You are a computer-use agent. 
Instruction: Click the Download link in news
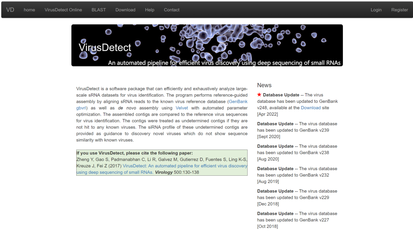(311, 108)
